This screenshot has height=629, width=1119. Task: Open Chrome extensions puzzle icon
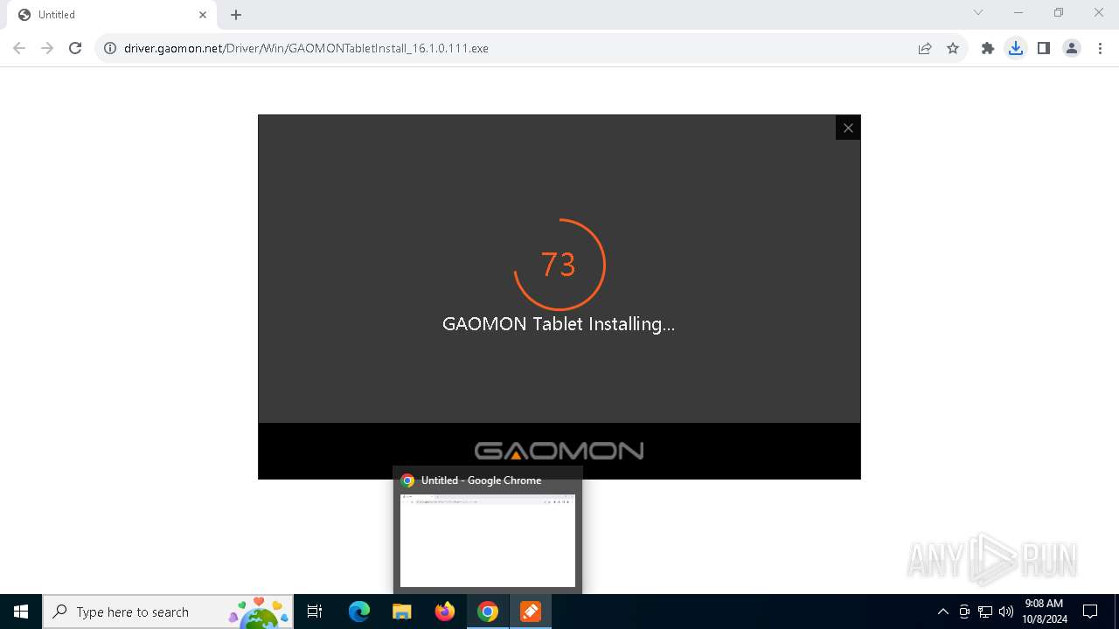(988, 48)
